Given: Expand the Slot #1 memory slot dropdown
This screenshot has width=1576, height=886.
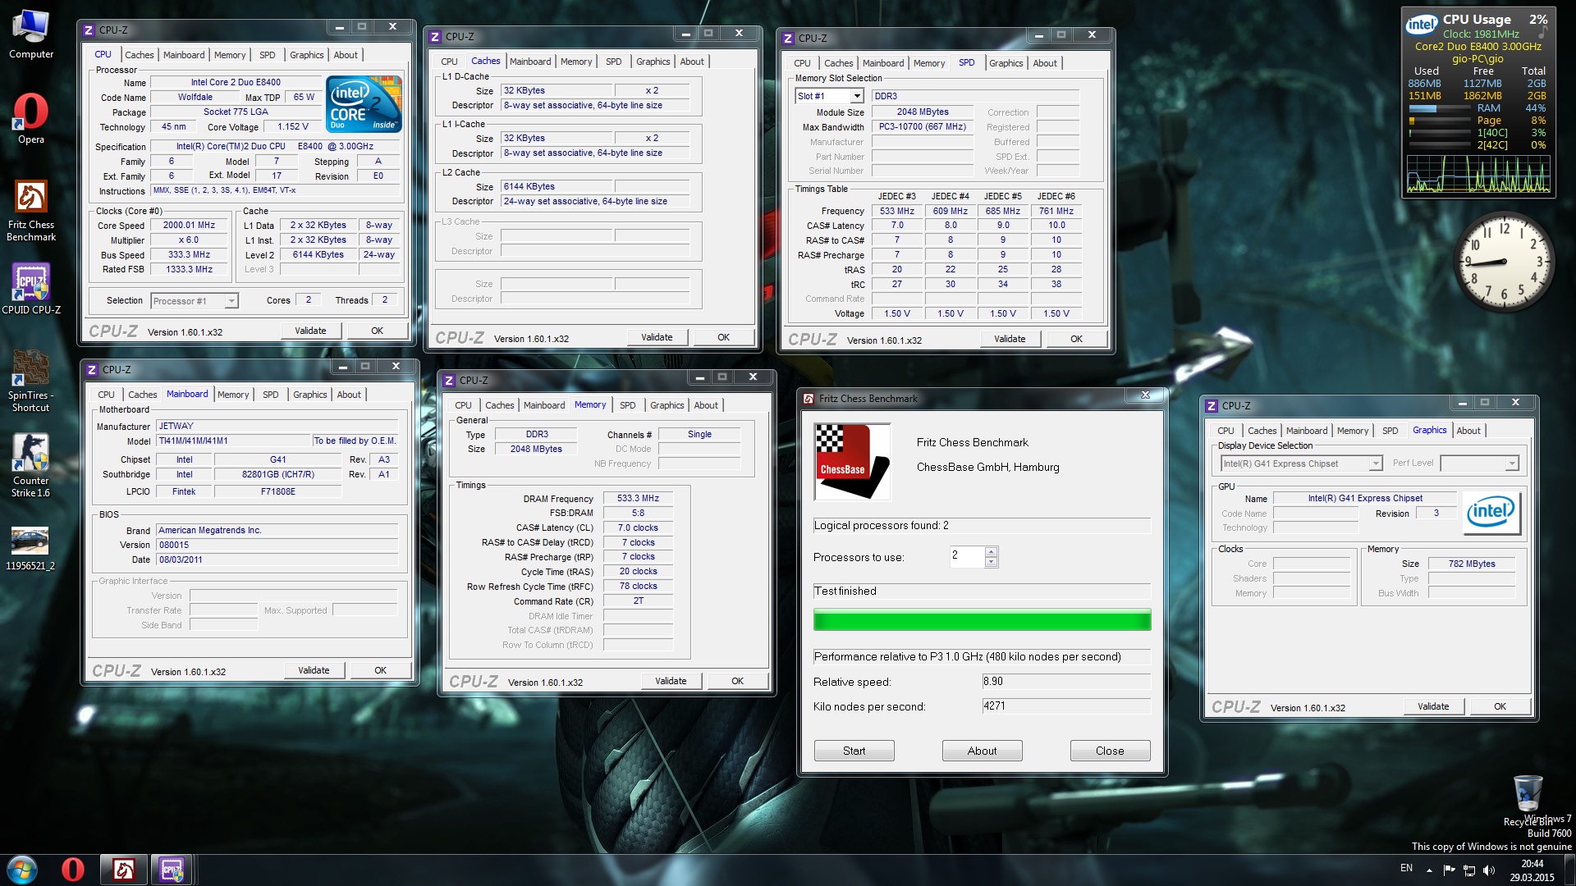Looking at the screenshot, I should 857,96.
